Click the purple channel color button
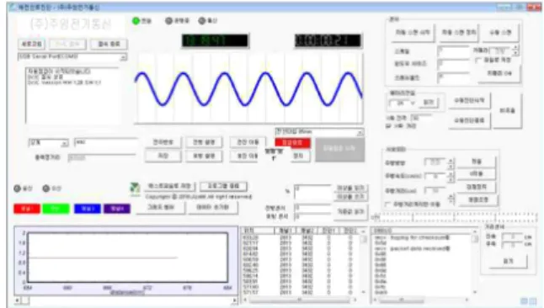The width and height of the screenshot is (544, 308). [x=117, y=209]
